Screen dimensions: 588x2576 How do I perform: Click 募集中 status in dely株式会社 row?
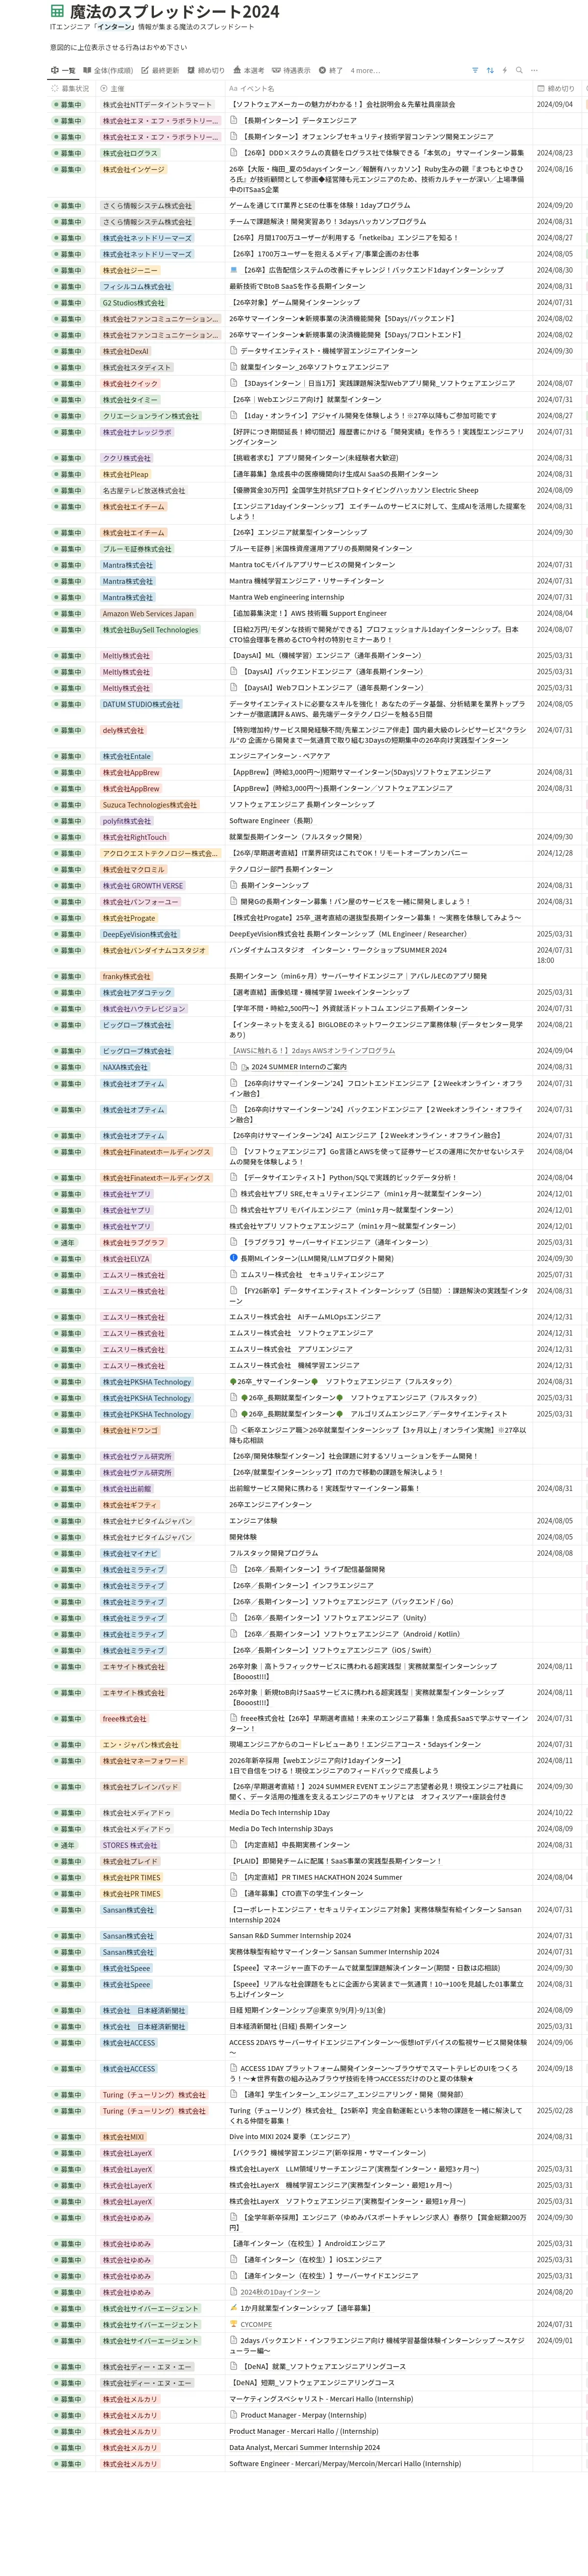(x=68, y=731)
